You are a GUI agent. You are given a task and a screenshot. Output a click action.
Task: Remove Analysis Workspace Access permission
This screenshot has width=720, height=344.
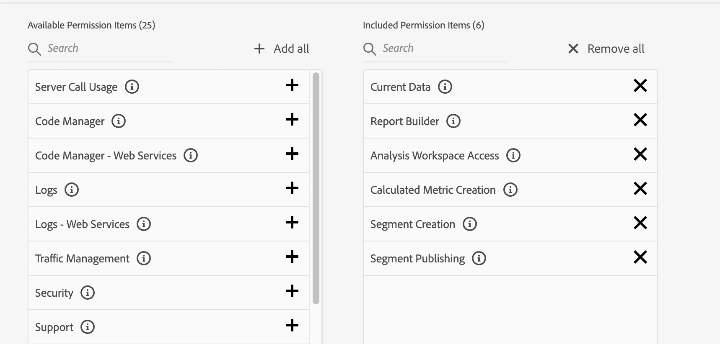[640, 154]
